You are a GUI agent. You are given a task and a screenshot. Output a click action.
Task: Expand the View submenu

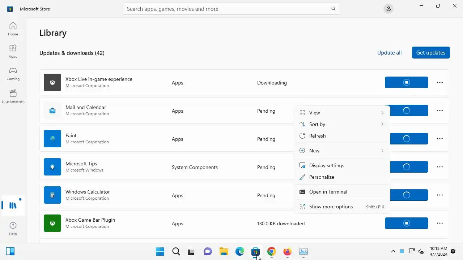(x=342, y=113)
